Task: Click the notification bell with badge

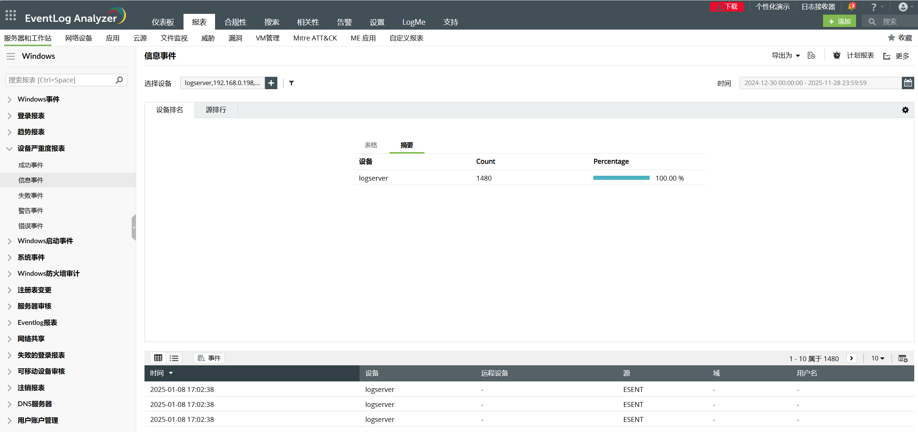Action: tap(851, 7)
